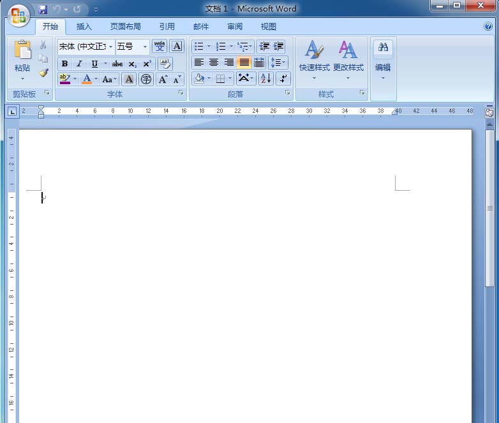Toggle Bold formatting
The height and width of the screenshot is (423, 499).
click(64, 64)
